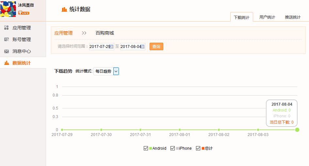
Task: Toggle the 总计 series checkbox
Action: click(198, 148)
